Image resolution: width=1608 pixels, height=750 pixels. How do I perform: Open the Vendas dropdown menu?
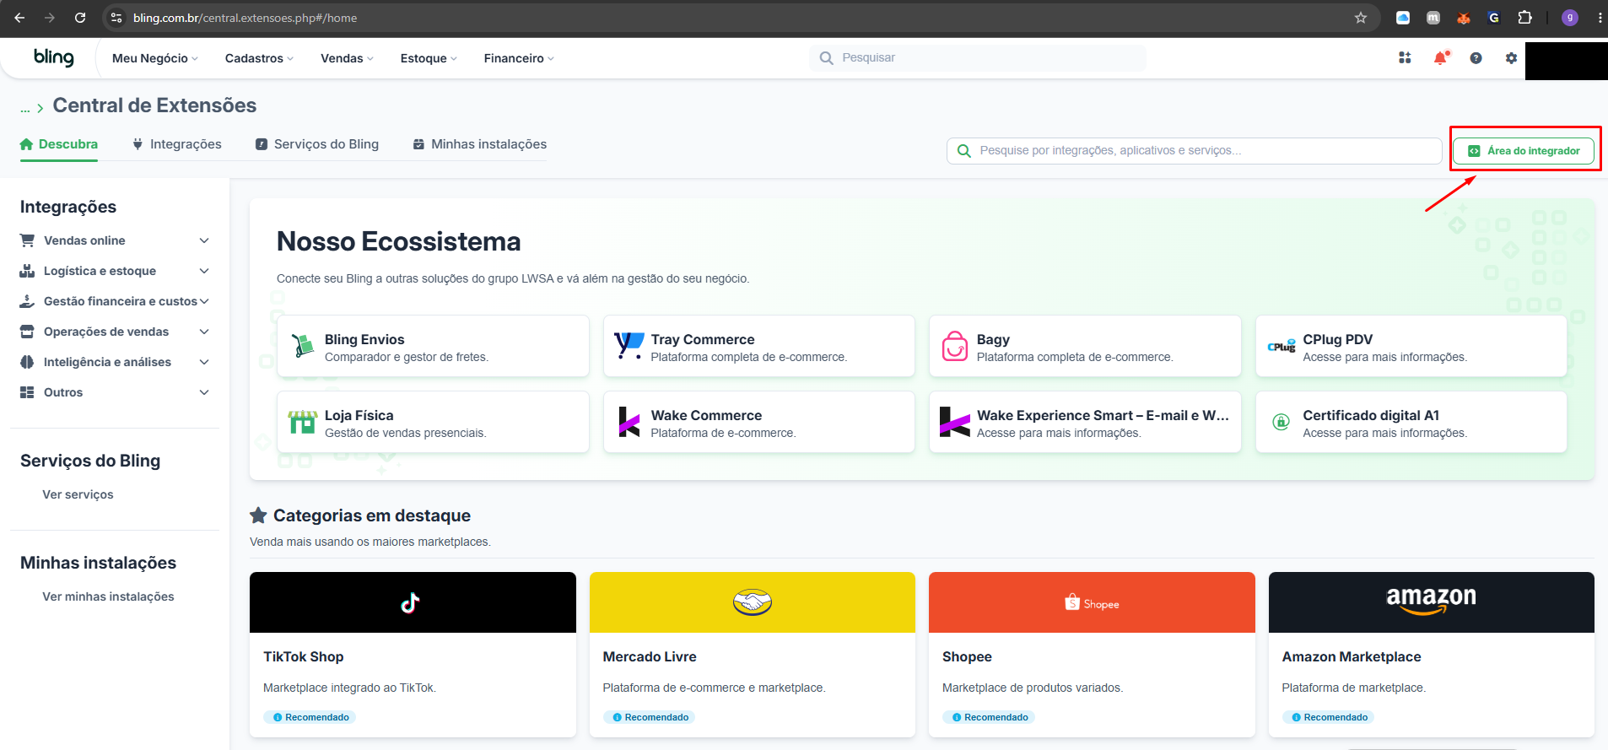pyautogui.click(x=347, y=58)
